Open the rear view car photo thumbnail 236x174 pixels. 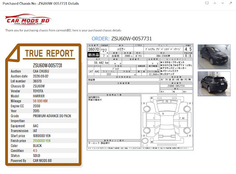point(214,84)
